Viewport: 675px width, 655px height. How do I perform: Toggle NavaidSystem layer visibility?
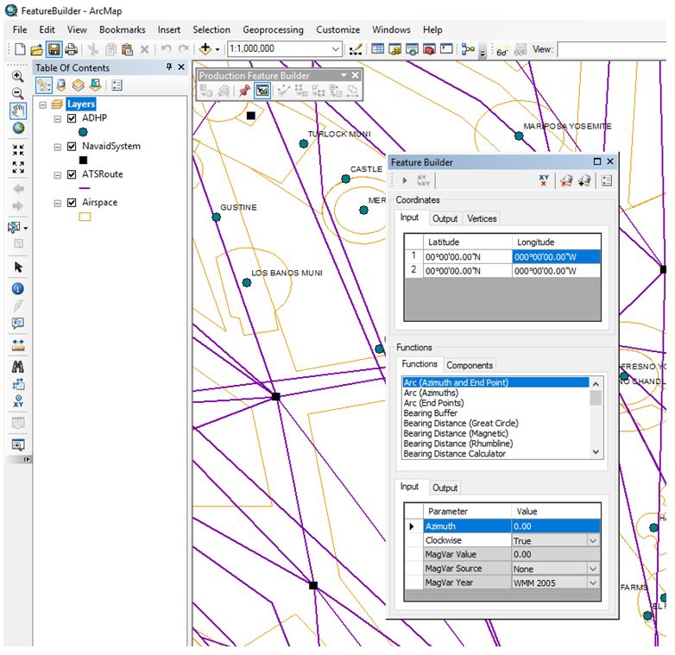[72, 147]
